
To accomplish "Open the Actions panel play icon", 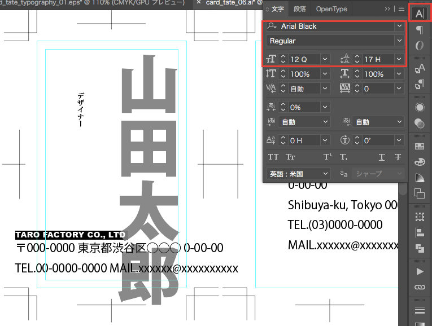I will [419, 271].
